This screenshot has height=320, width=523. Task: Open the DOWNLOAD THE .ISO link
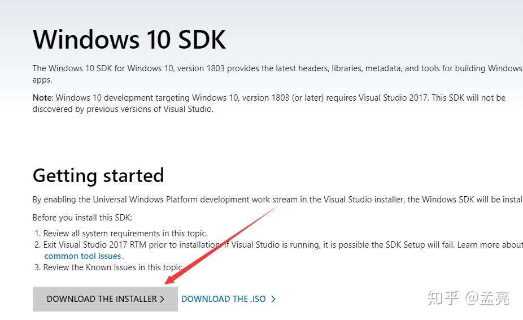pos(223,299)
